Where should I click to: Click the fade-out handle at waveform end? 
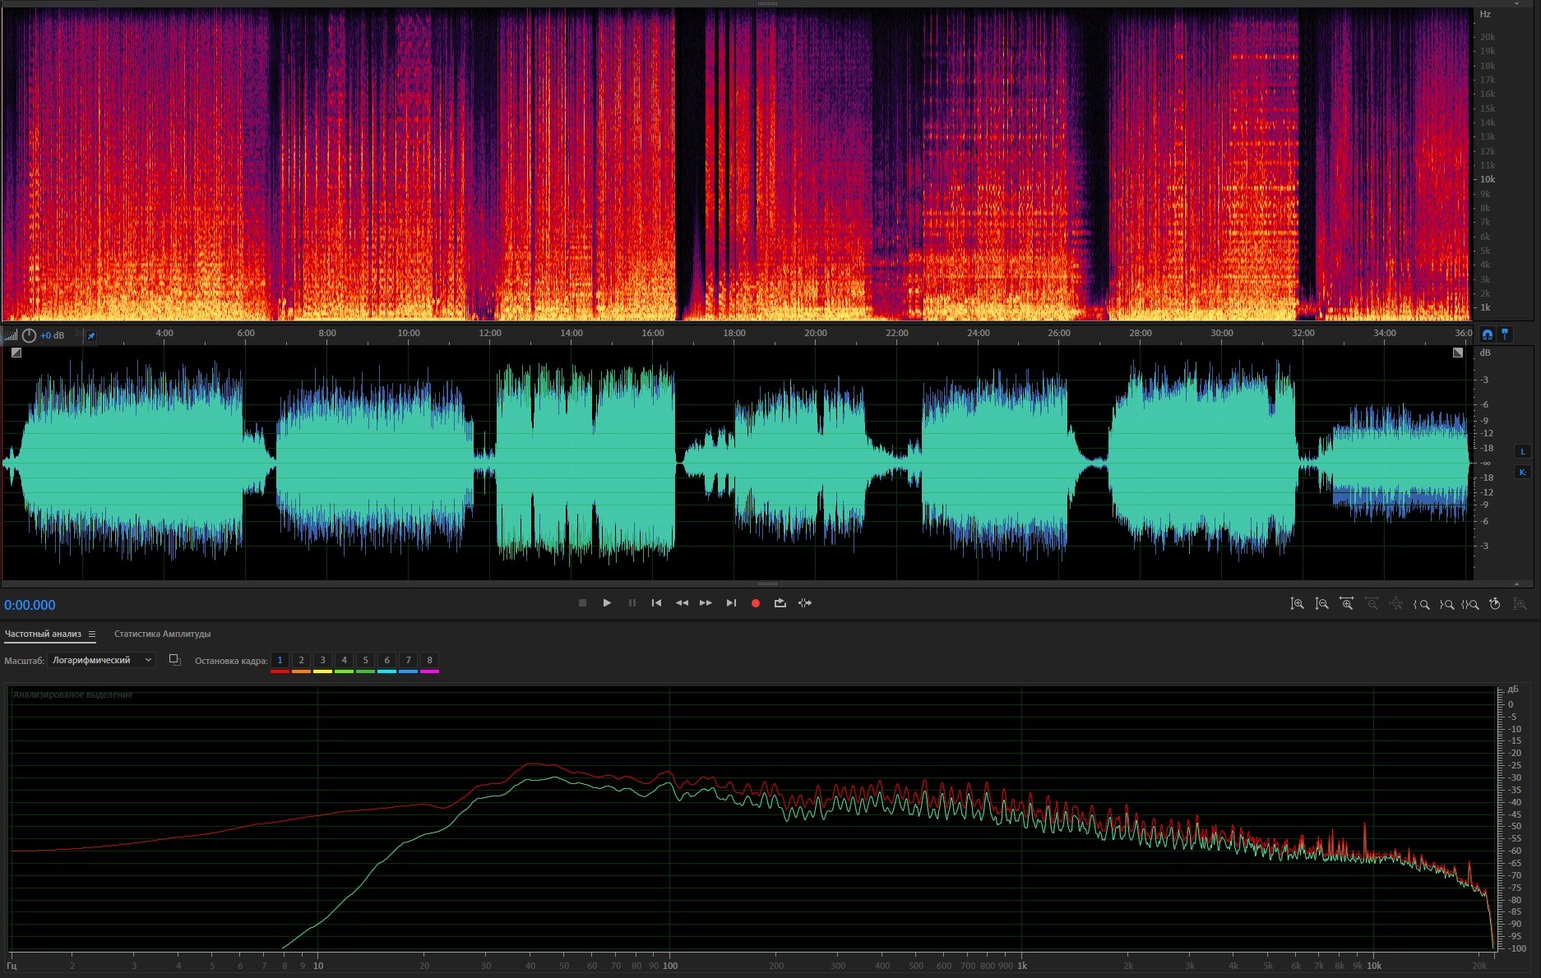click(1458, 353)
